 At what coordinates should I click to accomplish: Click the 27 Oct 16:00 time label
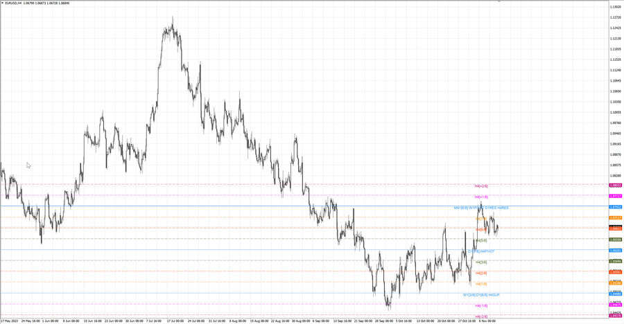click(467, 321)
